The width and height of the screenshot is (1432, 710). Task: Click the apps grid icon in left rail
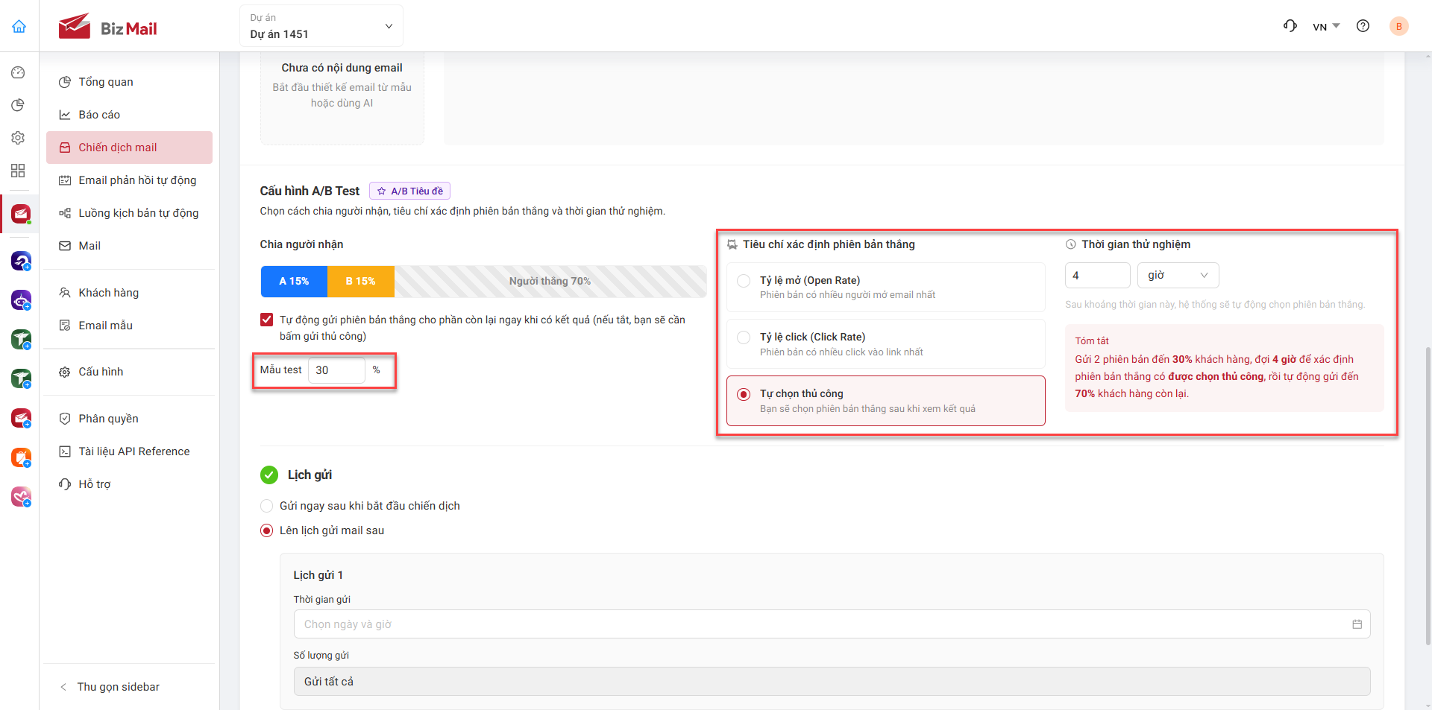point(19,171)
